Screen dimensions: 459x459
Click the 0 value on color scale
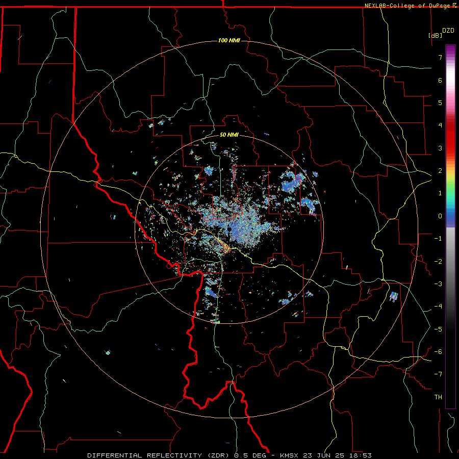tap(440, 216)
